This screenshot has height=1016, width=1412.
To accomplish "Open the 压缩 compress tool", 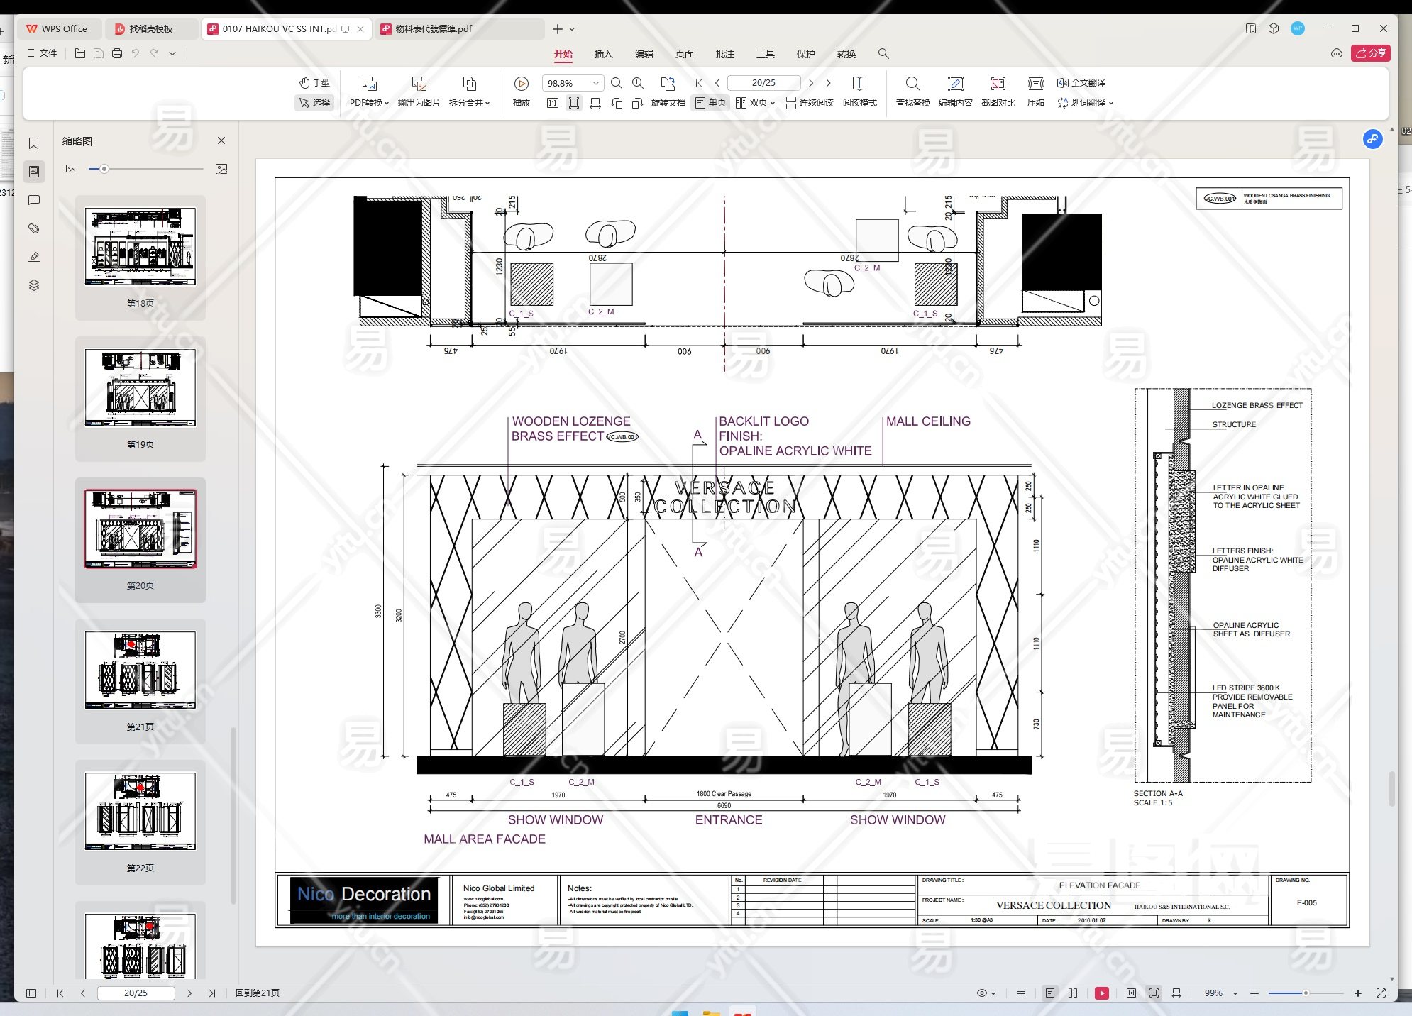I will click(1035, 84).
